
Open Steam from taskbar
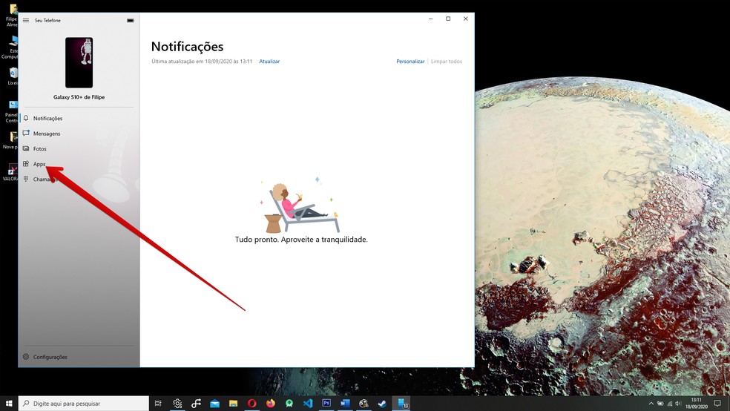click(x=382, y=403)
